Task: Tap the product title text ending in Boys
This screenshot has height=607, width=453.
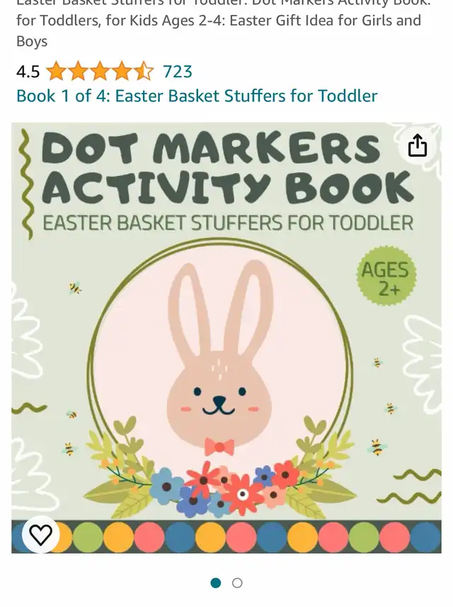Action: (219, 24)
